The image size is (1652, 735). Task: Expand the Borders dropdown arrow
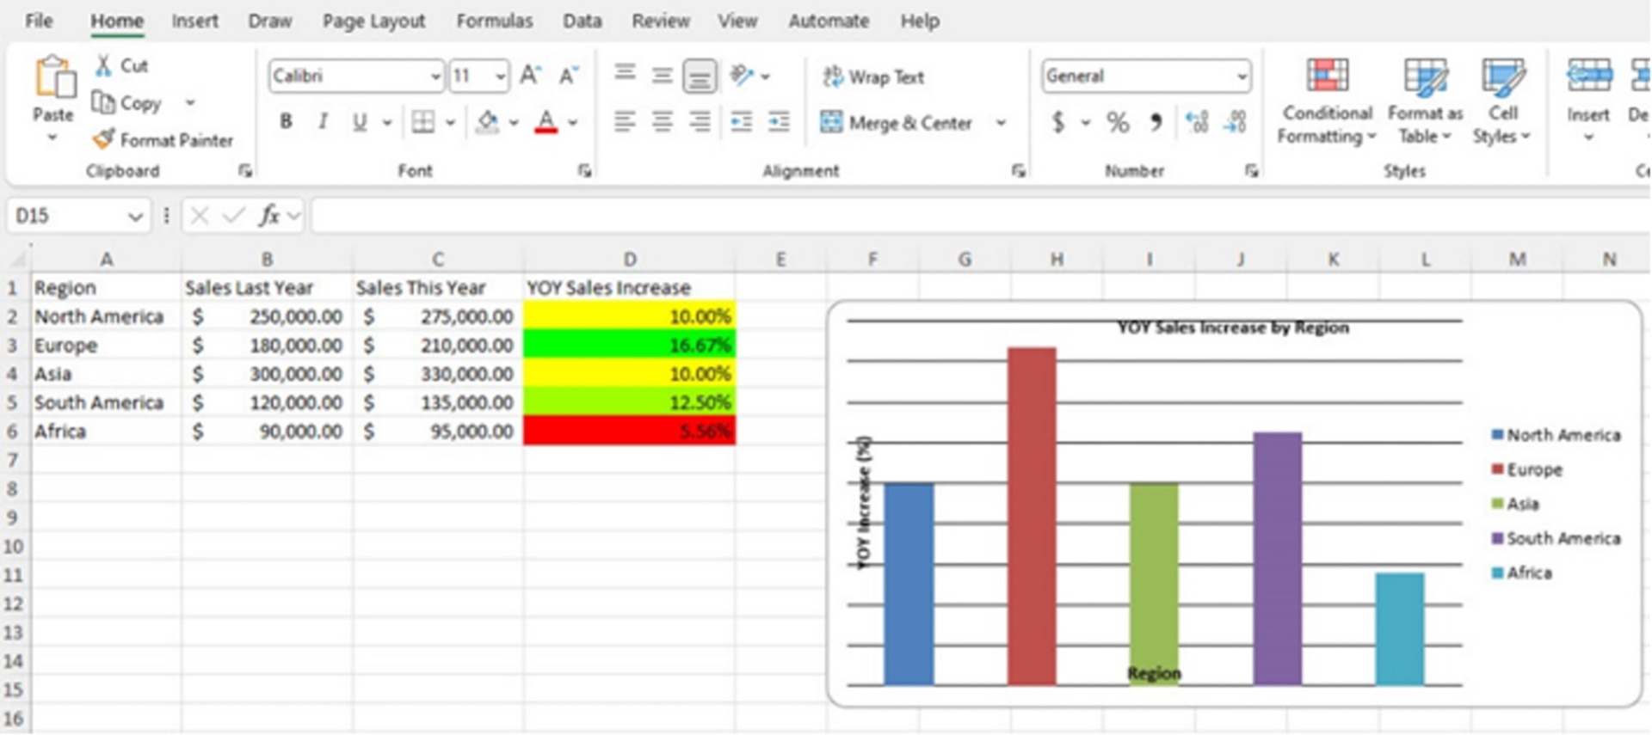pos(450,123)
